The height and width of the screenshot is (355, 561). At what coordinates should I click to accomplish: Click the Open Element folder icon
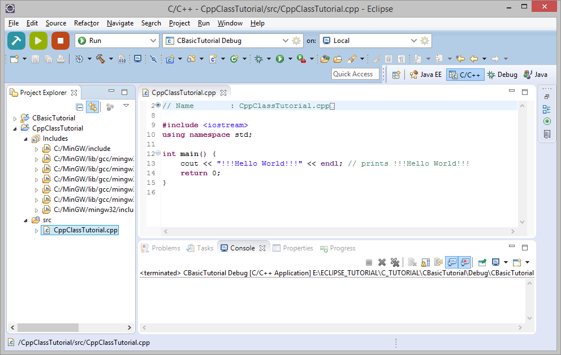coord(325,59)
